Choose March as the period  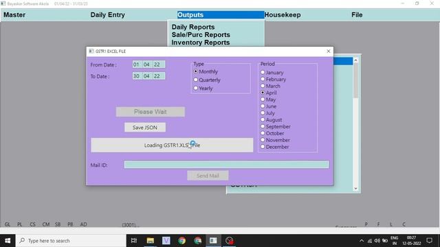270,86
